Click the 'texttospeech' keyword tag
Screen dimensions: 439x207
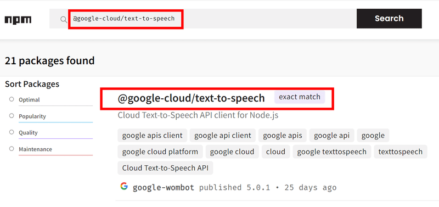[401, 152]
